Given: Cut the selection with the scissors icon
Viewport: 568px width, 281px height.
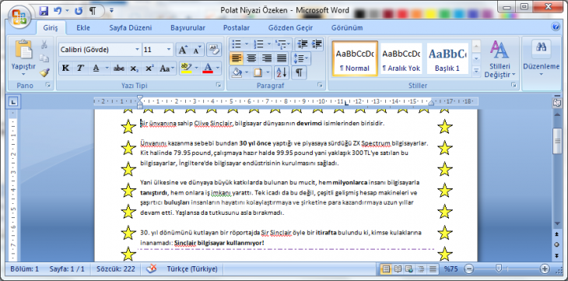Looking at the screenshot, I should point(44,44).
